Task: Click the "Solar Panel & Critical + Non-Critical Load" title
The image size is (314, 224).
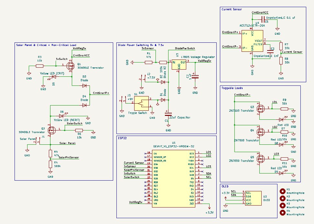Action: click(46, 45)
